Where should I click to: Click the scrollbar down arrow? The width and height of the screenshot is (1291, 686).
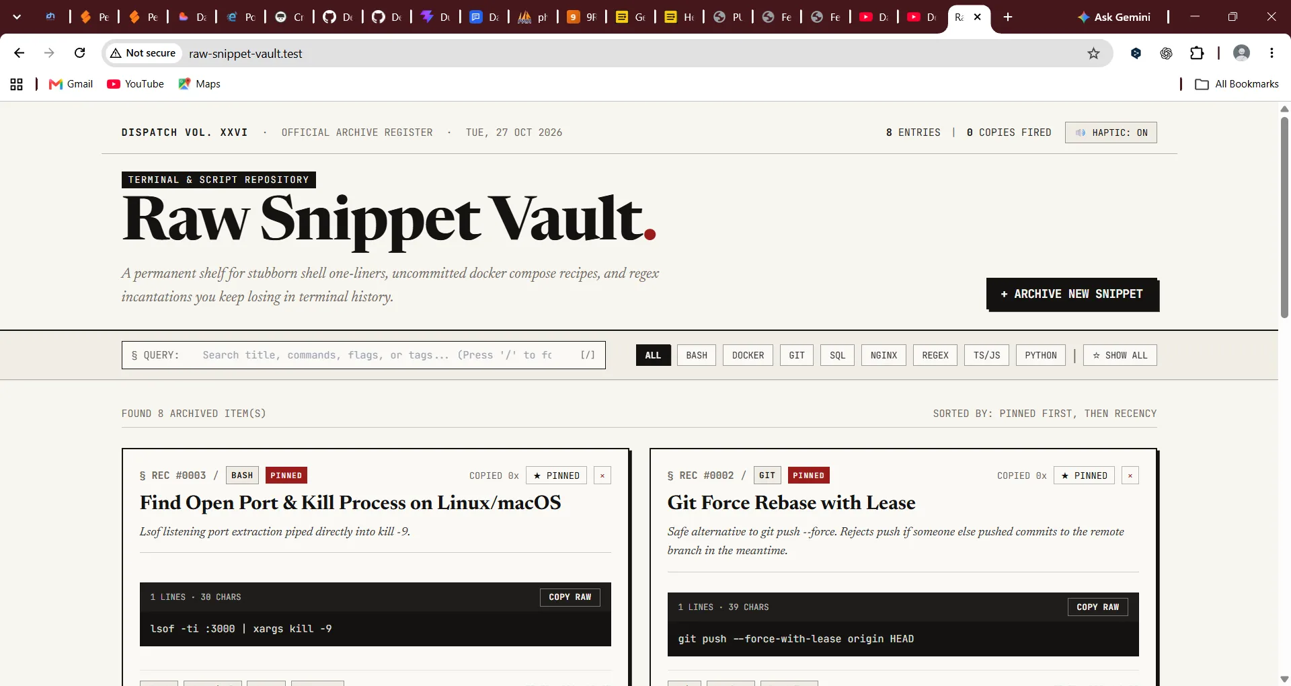point(1284,679)
